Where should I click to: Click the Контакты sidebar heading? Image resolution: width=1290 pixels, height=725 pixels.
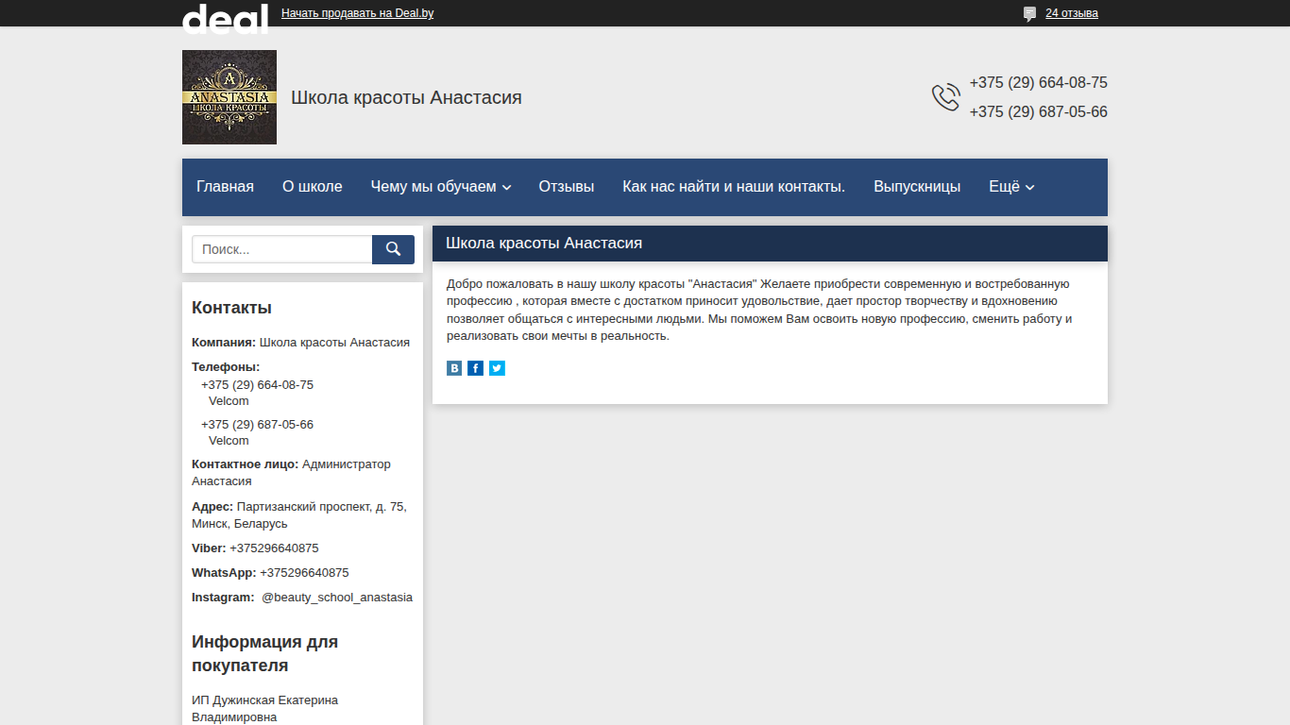231,308
